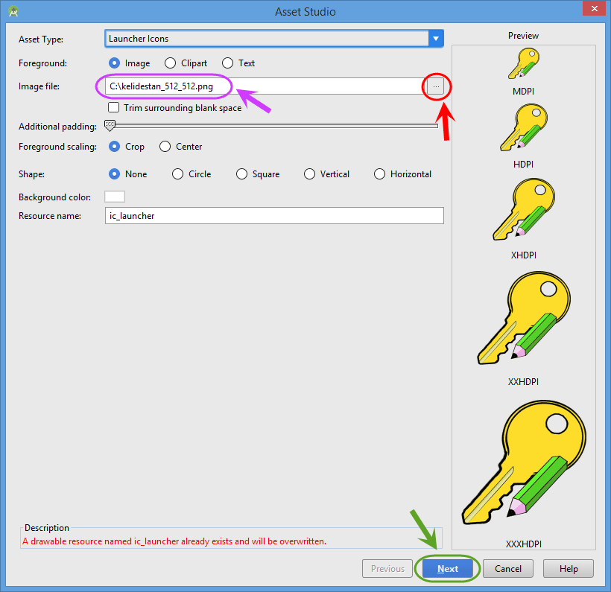Click the XXHDPI label text
The image size is (611, 592).
[x=523, y=382]
